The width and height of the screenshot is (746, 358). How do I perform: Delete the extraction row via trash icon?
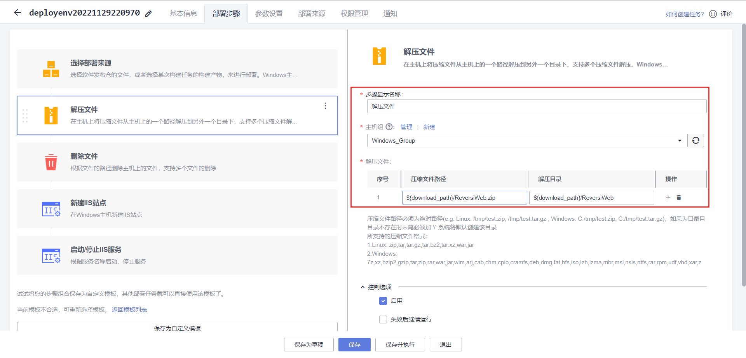point(678,197)
